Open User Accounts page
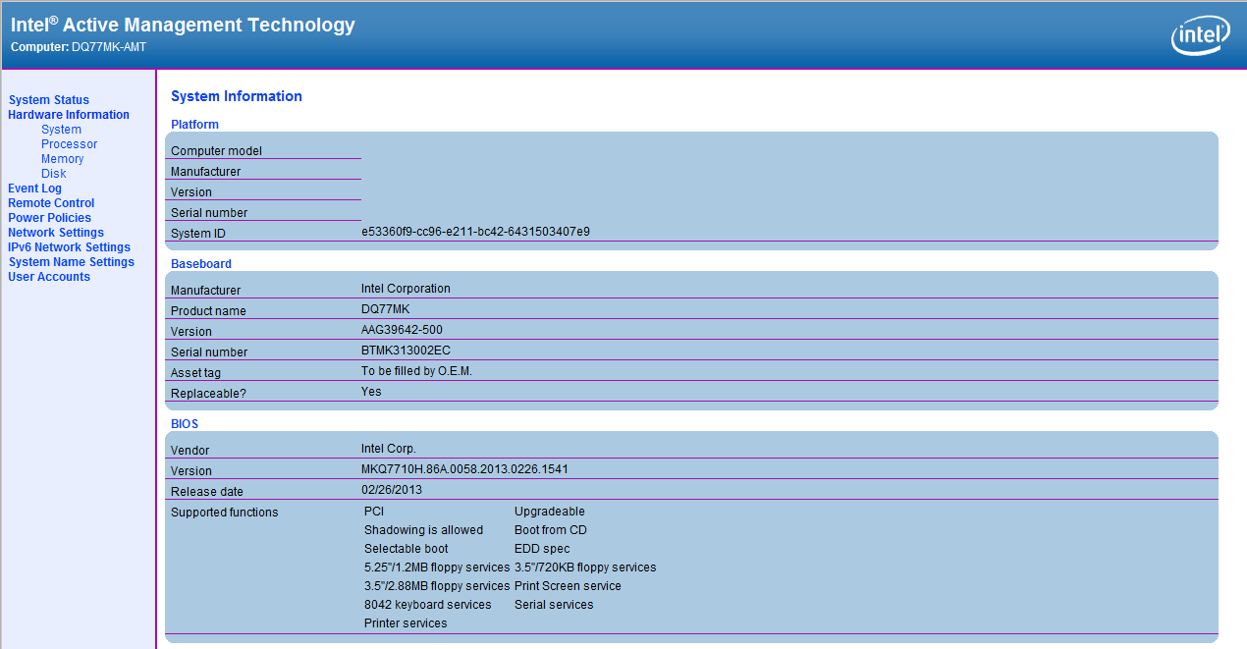The image size is (1247, 649). tap(49, 277)
